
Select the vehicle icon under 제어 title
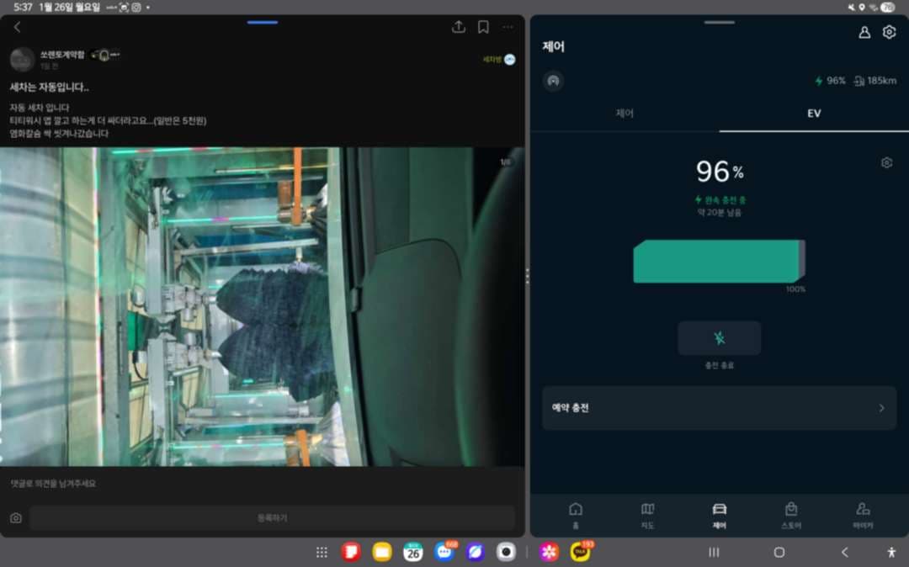tap(554, 81)
